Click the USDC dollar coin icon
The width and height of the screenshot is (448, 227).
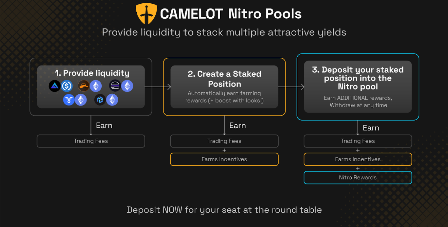67,86
